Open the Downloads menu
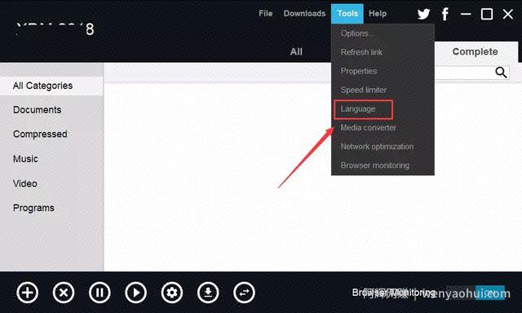Image resolution: width=522 pixels, height=313 pixels. pos(304,14)
